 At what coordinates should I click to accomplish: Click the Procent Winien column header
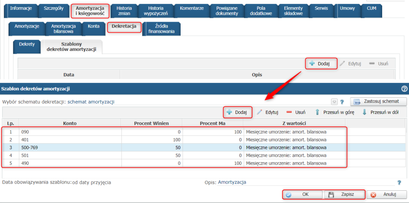[x=152, y=124]
